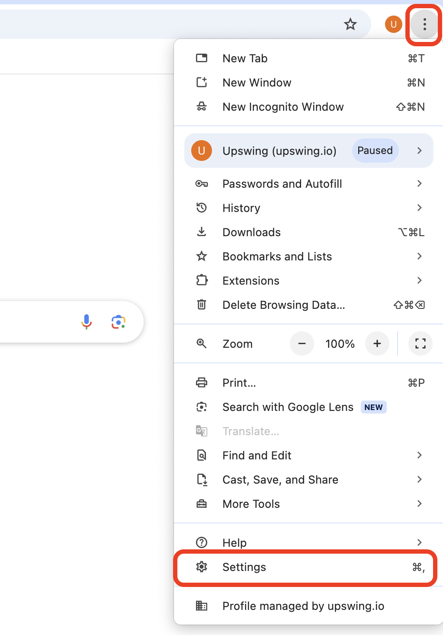Image resolution: width=443 pixels, height=635 pixels.
Task: Select New Window menu item
Action: [308, 82]
